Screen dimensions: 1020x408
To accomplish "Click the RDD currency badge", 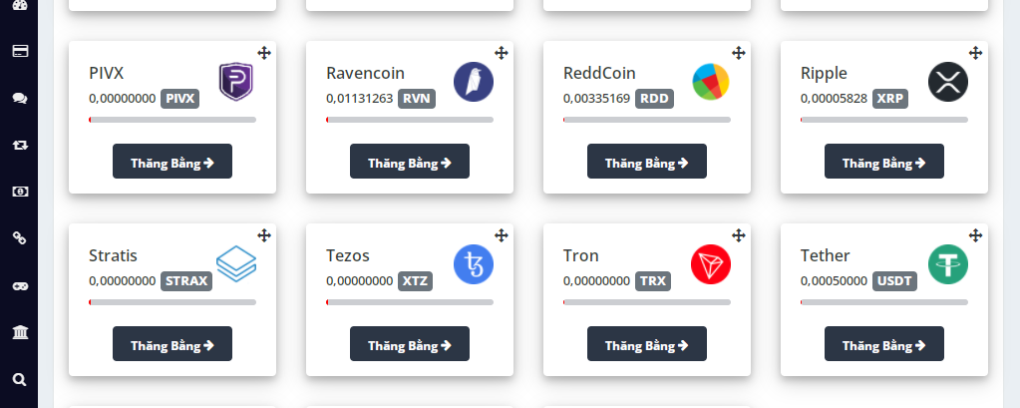I will (653, 99).
